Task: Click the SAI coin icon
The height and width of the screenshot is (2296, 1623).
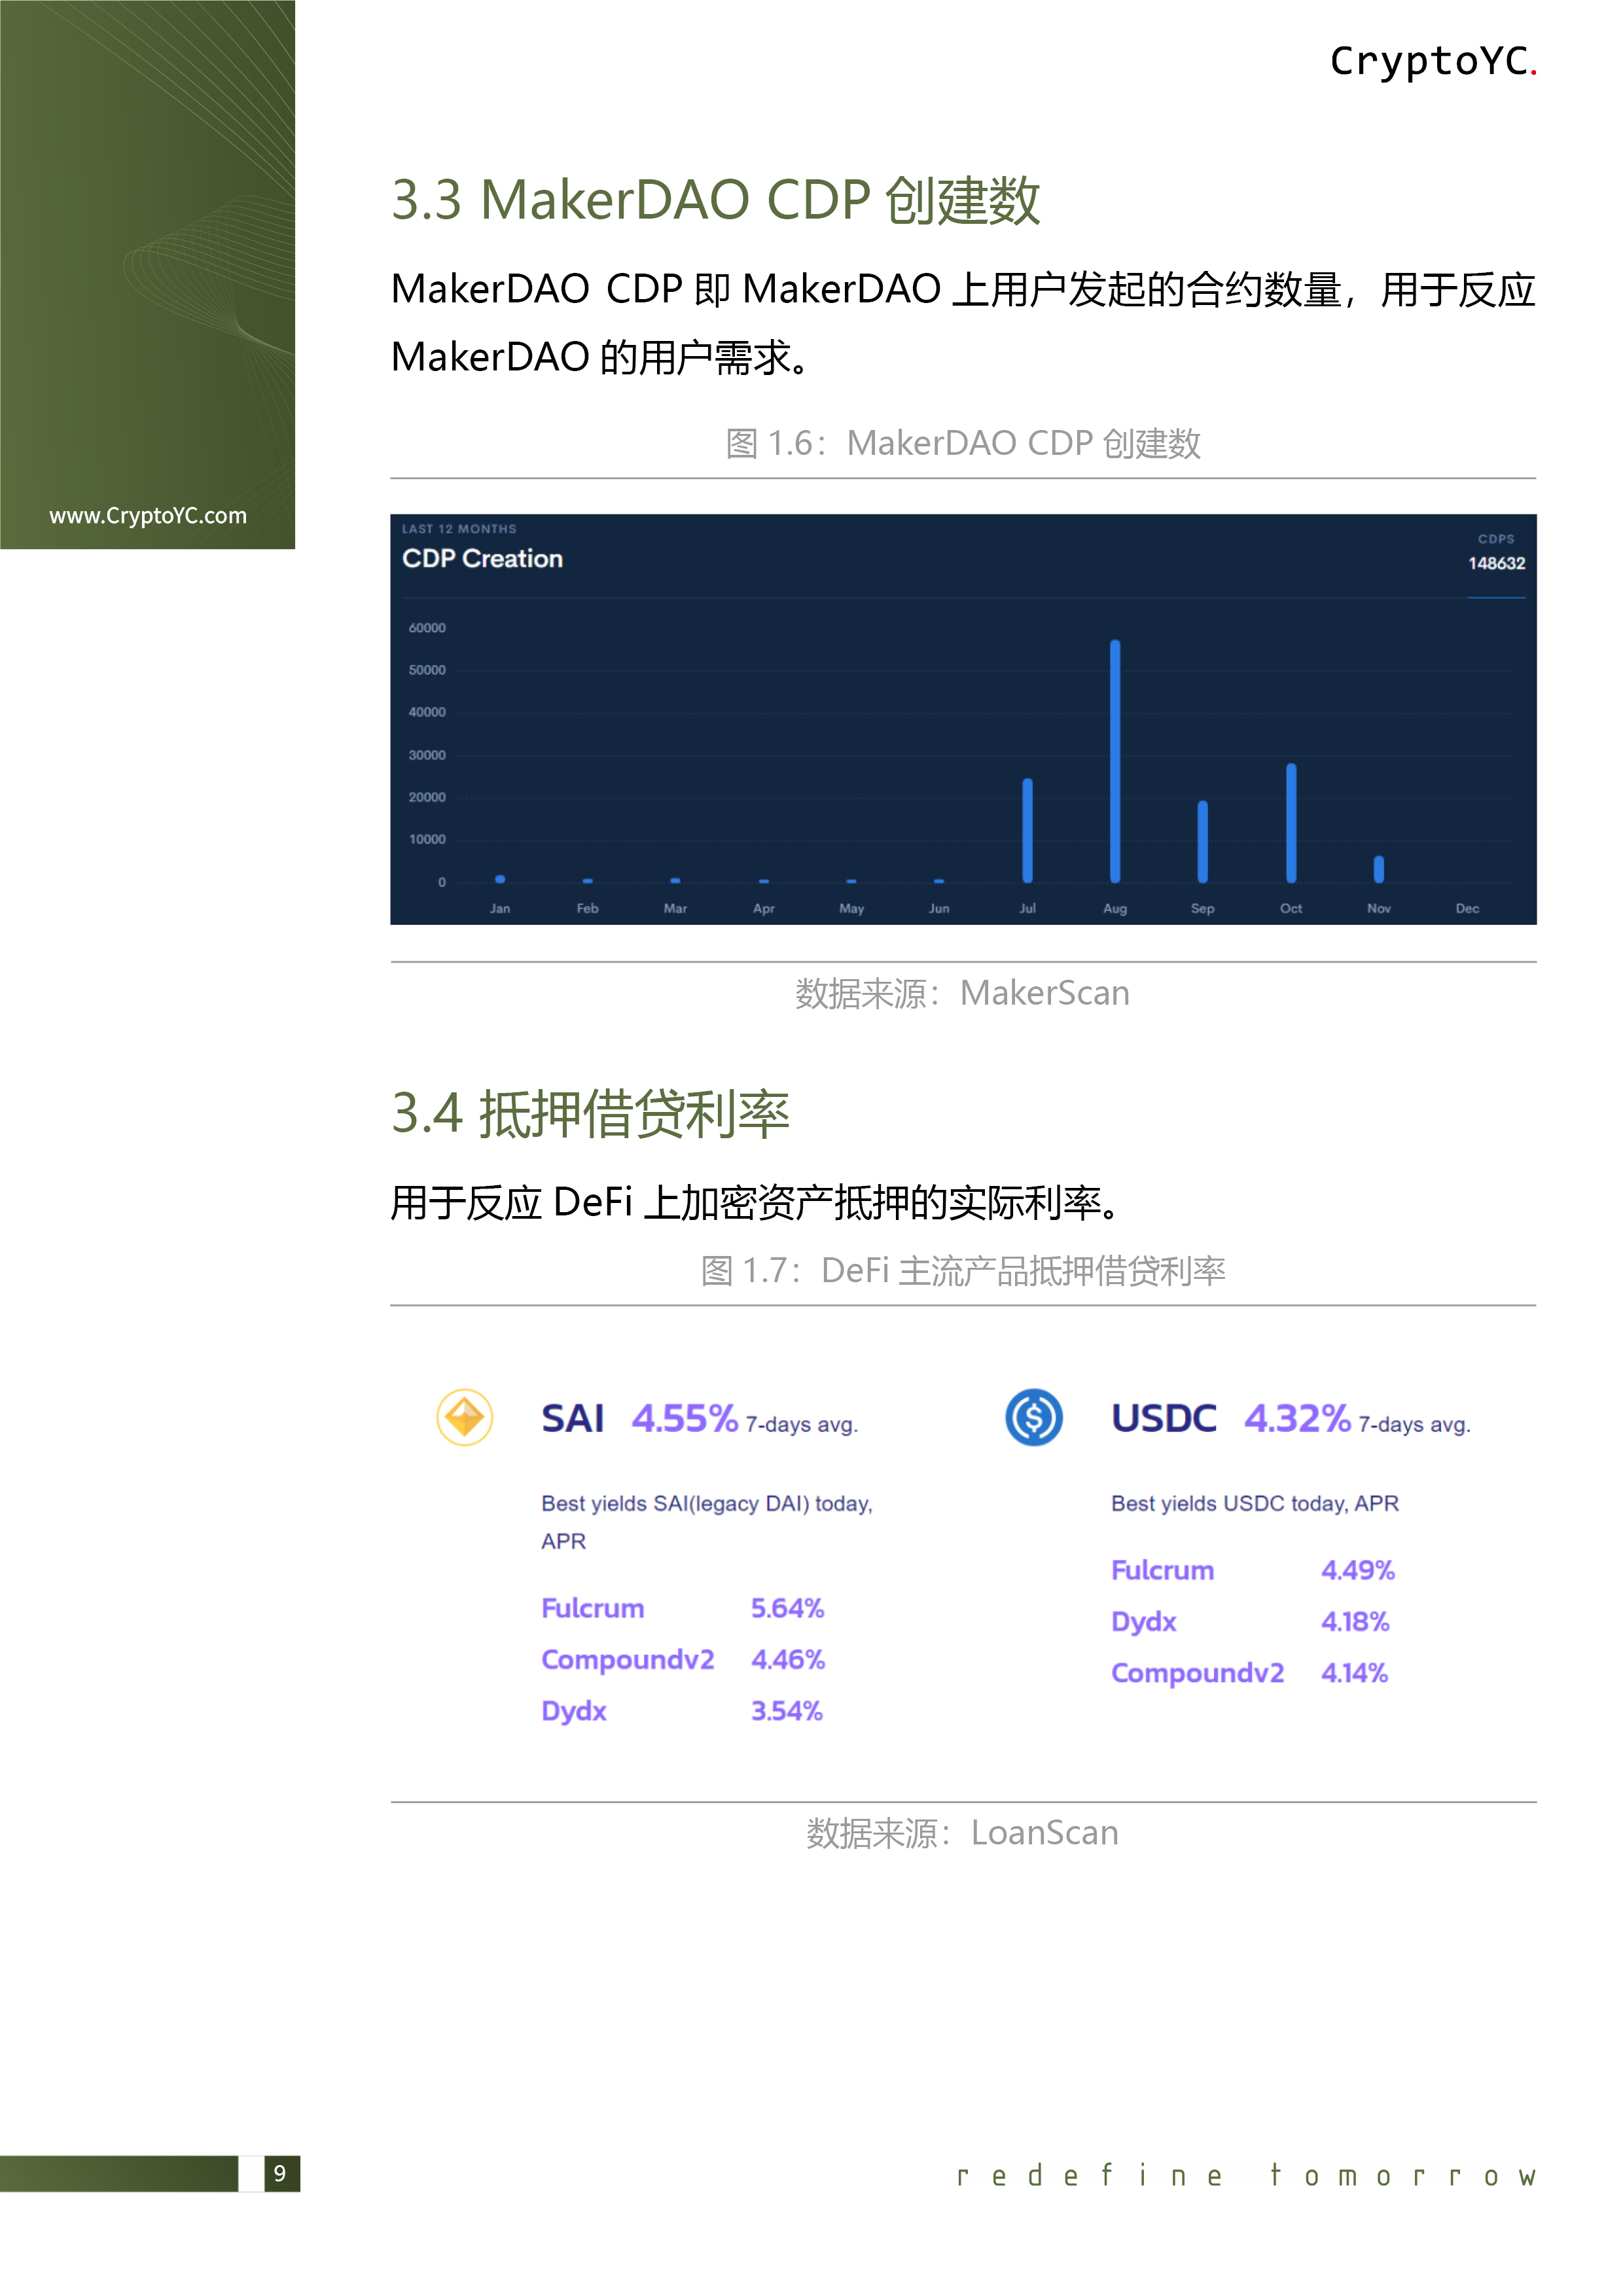Action: pyautogui.click(x=464, y=1417)
